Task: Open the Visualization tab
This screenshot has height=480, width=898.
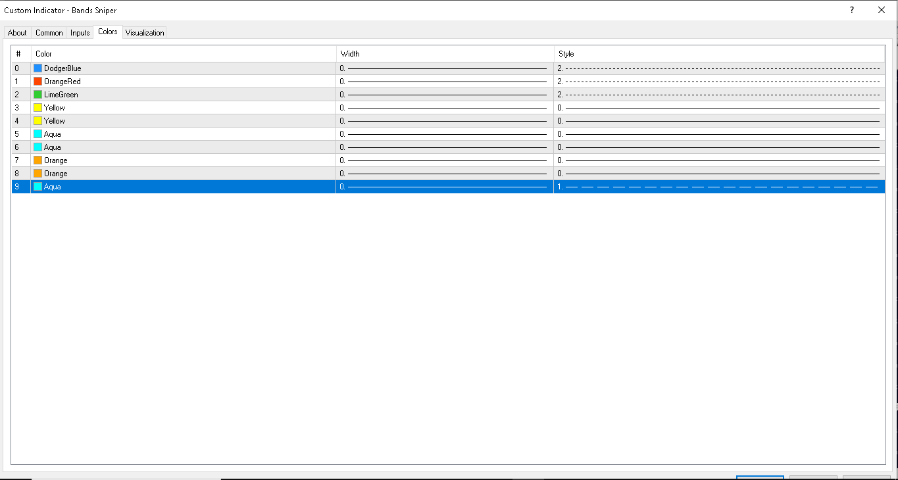Action: click(x=145, y=33)
